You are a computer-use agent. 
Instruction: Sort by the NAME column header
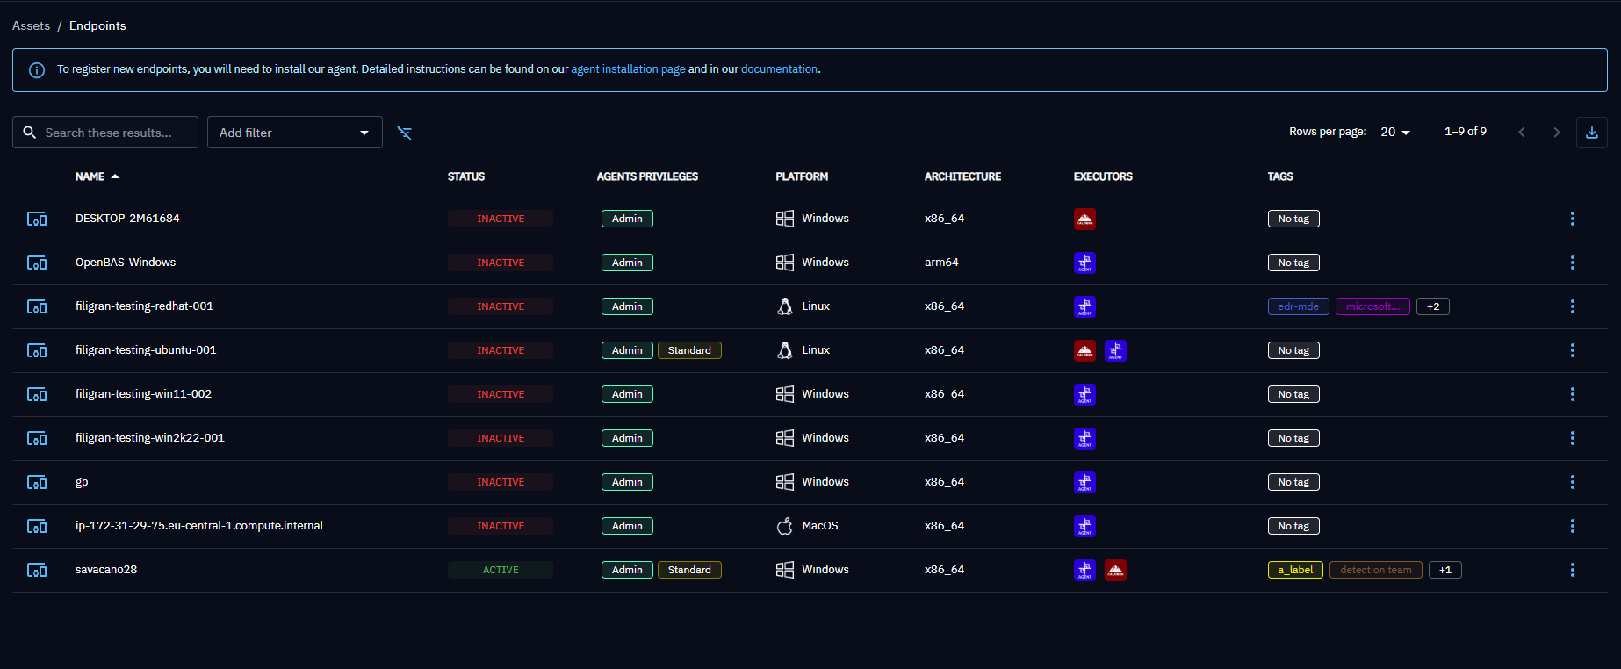90,176
